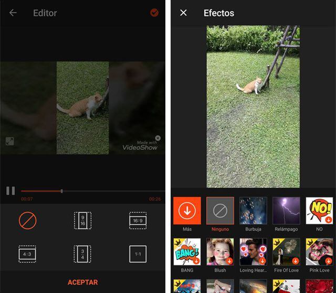Select the 4:3 aspect ratio
336x293 pixels.
coord(27,254)
